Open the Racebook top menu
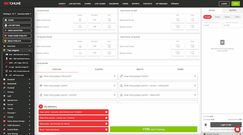243x135 pixels. coord(114,4)
